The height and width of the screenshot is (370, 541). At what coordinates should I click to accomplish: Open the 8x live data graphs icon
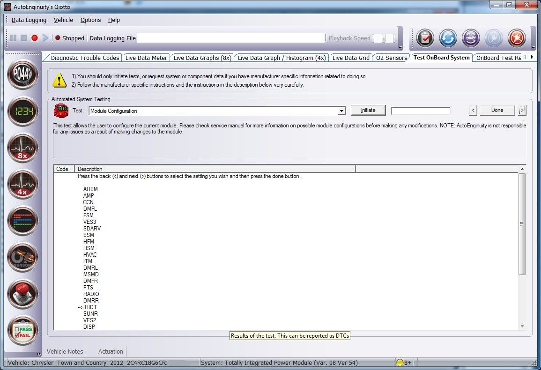coord(22,148)
